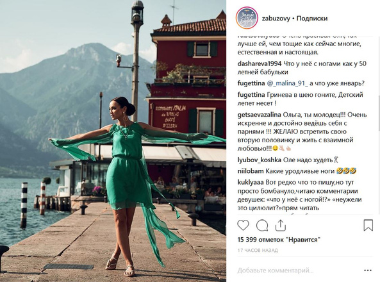This screenshot has width=380, height=282.
Task: Open the zabuzovy username link
Action: pos(276,19)
